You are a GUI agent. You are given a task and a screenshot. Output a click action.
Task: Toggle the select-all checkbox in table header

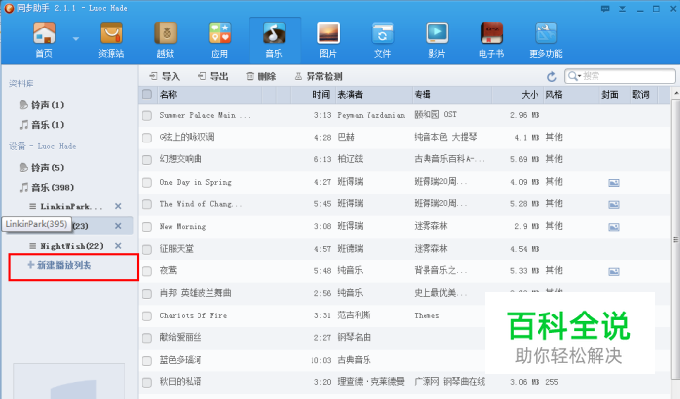tap(147, 95)
